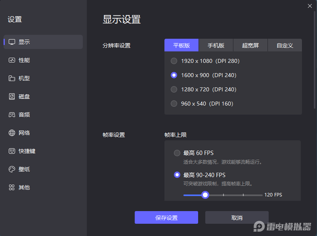
Task: Select the 显示 (Display) sidebar icon
Action: (24, 42)
